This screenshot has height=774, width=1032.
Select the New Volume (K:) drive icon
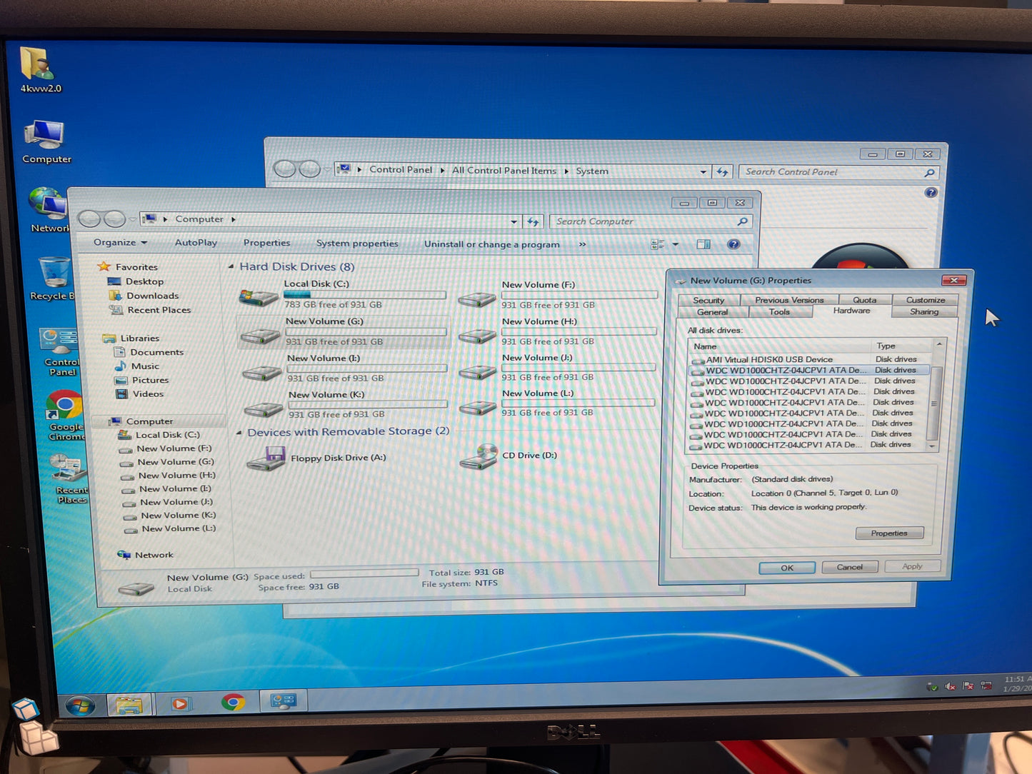pos(264,409)
